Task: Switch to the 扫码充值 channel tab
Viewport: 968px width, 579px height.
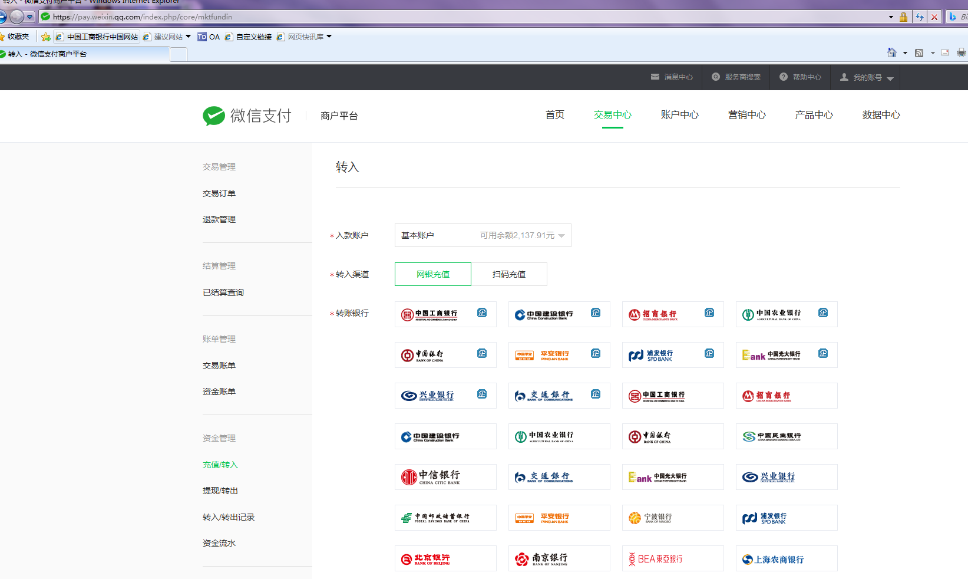Action: (509, 274)
